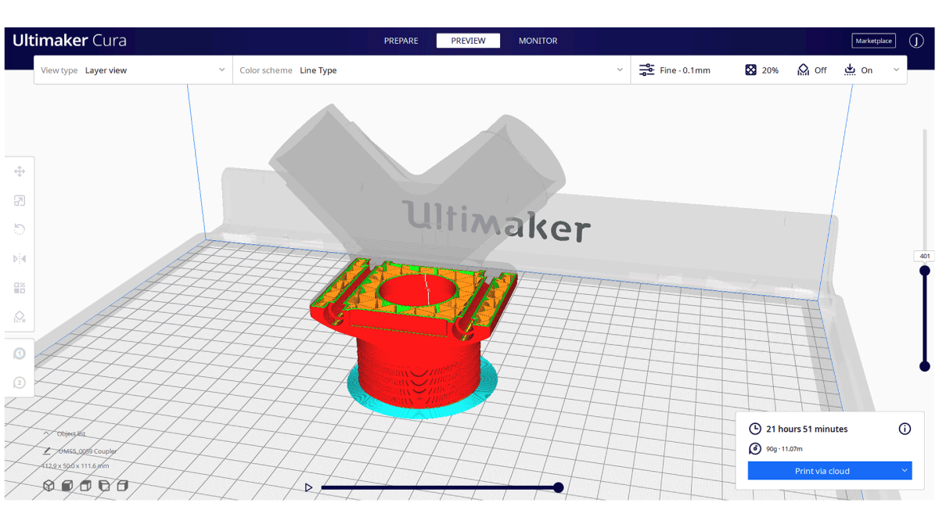Screen dimensions: 939x528
Task: Expand the Color scheme Line Type dropdown
Action: (431, 70)
